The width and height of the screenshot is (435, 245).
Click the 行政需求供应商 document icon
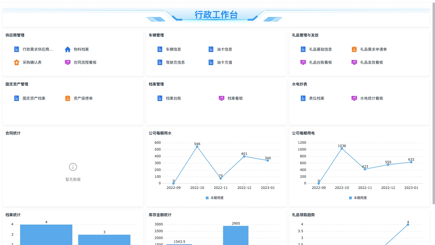pos(17,49)
